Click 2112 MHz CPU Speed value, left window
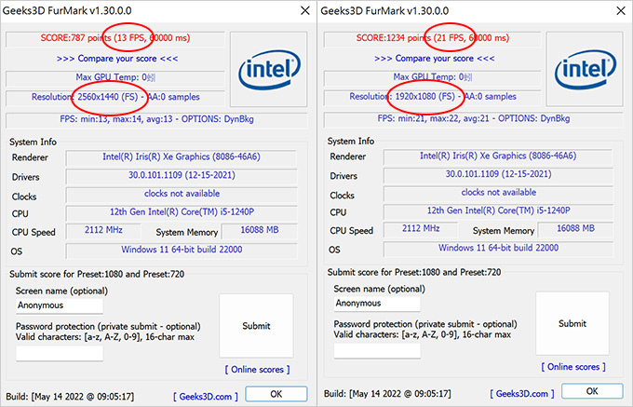The width and height of the screenshot is (633, 407). (x=103, y=231)
